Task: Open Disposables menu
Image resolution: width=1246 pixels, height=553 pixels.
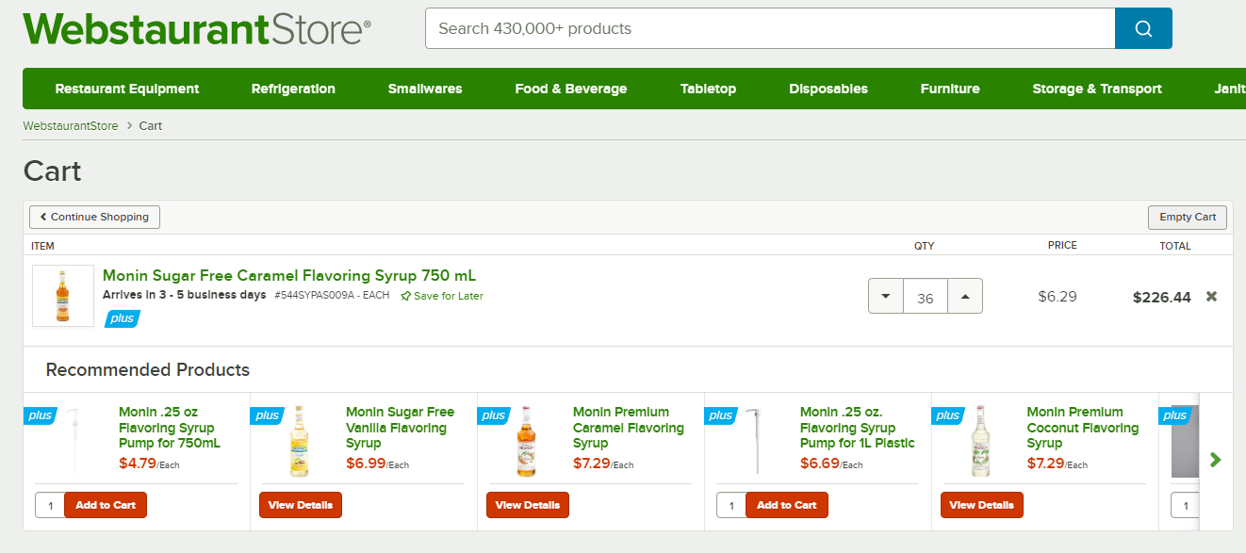Action: 828,89
